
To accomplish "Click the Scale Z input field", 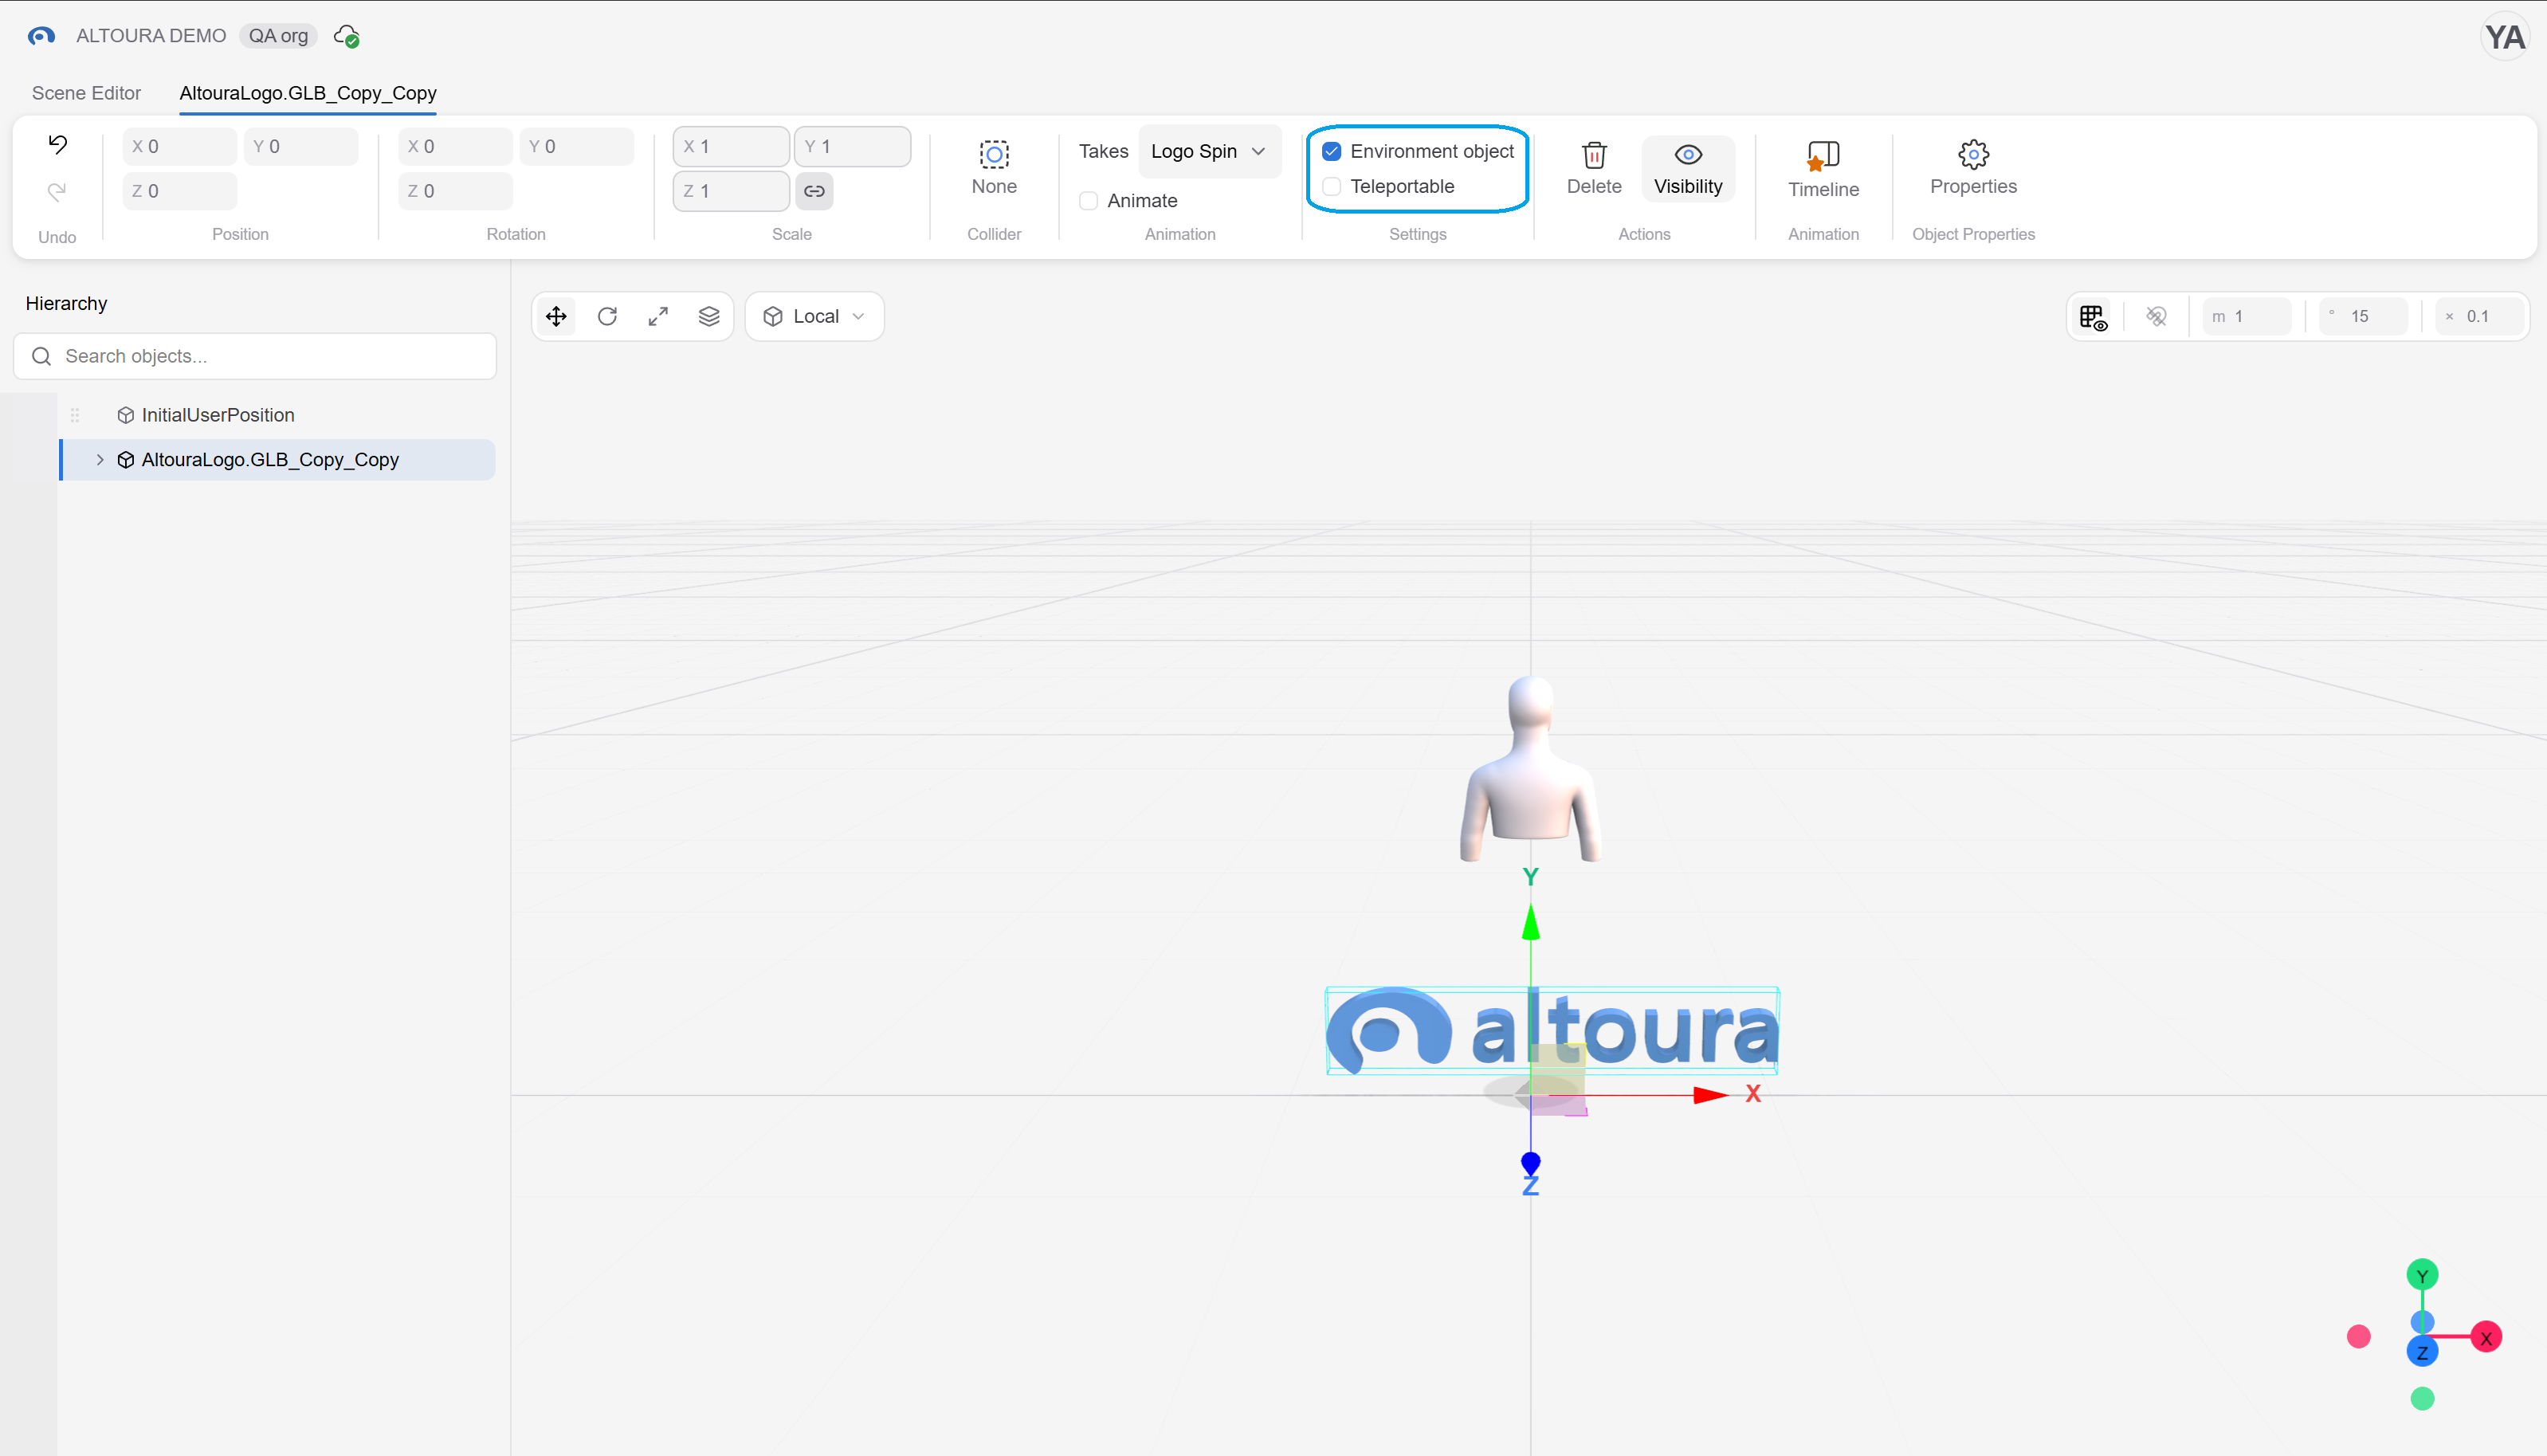I will pos(731,191).
